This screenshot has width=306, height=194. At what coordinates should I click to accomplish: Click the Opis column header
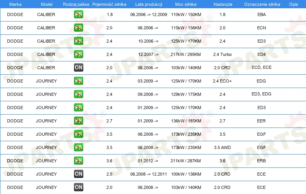pos(293,4)
